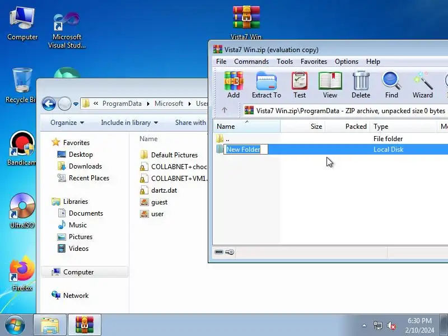Image resolution: width=448 pixels, height=336 pixels.
Task: Show hidden tray icons arrow
Action: pyautogui.click(x=365, y=325)
